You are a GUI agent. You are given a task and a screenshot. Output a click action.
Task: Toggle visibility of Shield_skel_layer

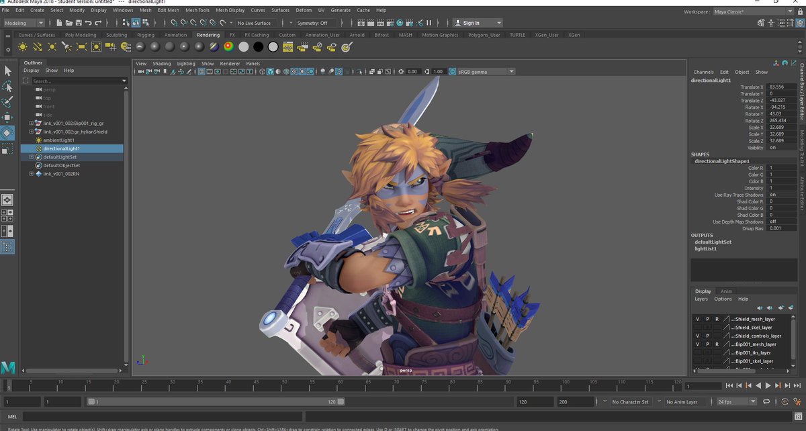tap(698, 327)
